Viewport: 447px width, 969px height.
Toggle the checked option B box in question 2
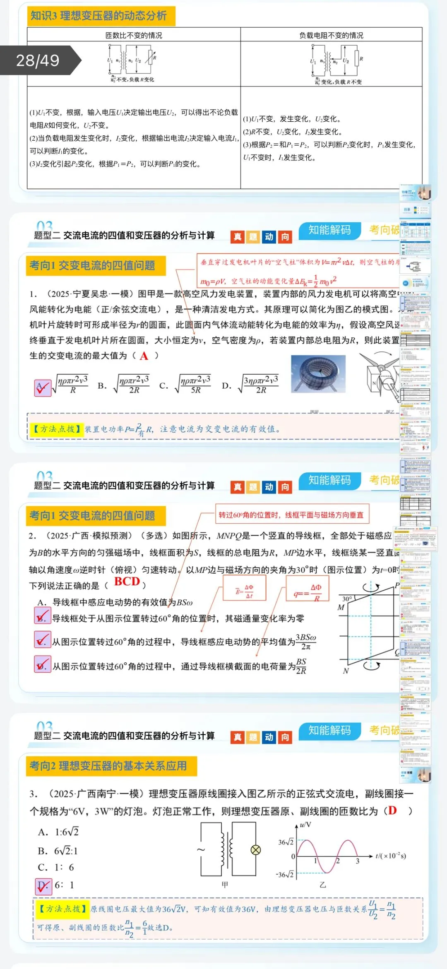pos(43,616)
